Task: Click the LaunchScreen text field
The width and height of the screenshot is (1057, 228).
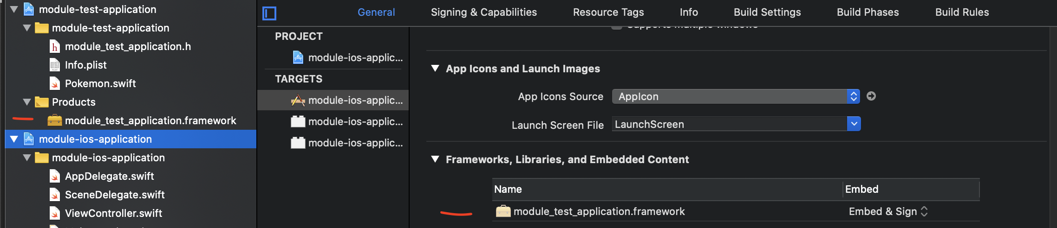Action: 730,124
